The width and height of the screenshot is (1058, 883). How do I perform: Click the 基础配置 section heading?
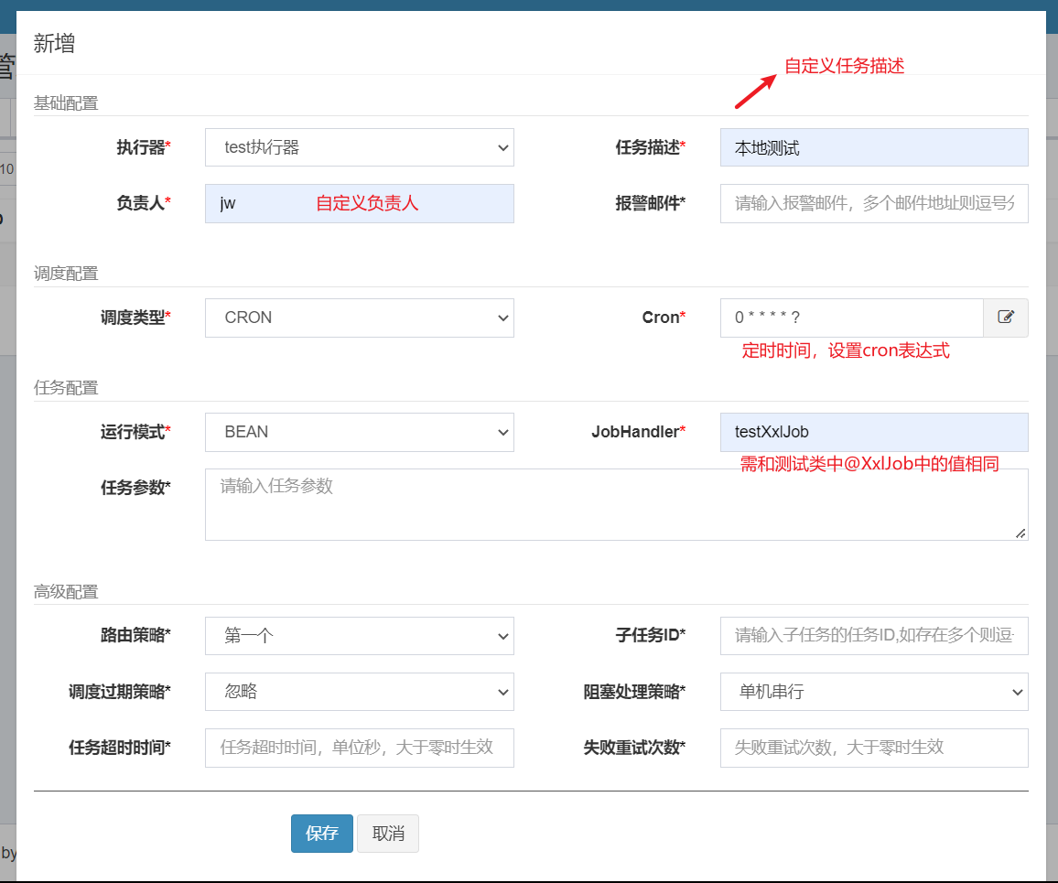pyautogui.click(x=66, y=103)
